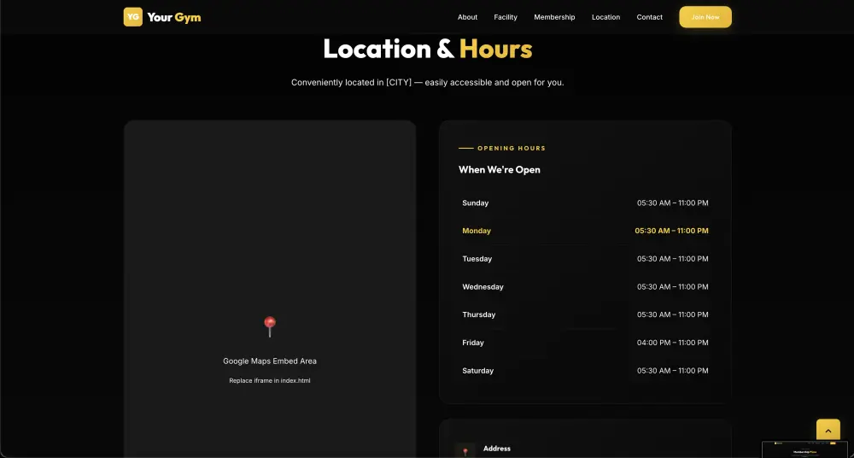This screenshot has width=854, height=458.
Task: Select the Saturday row label
Action: click(477, 371)
